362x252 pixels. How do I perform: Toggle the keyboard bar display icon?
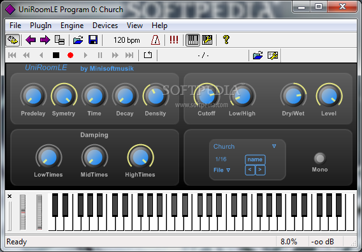192,40
